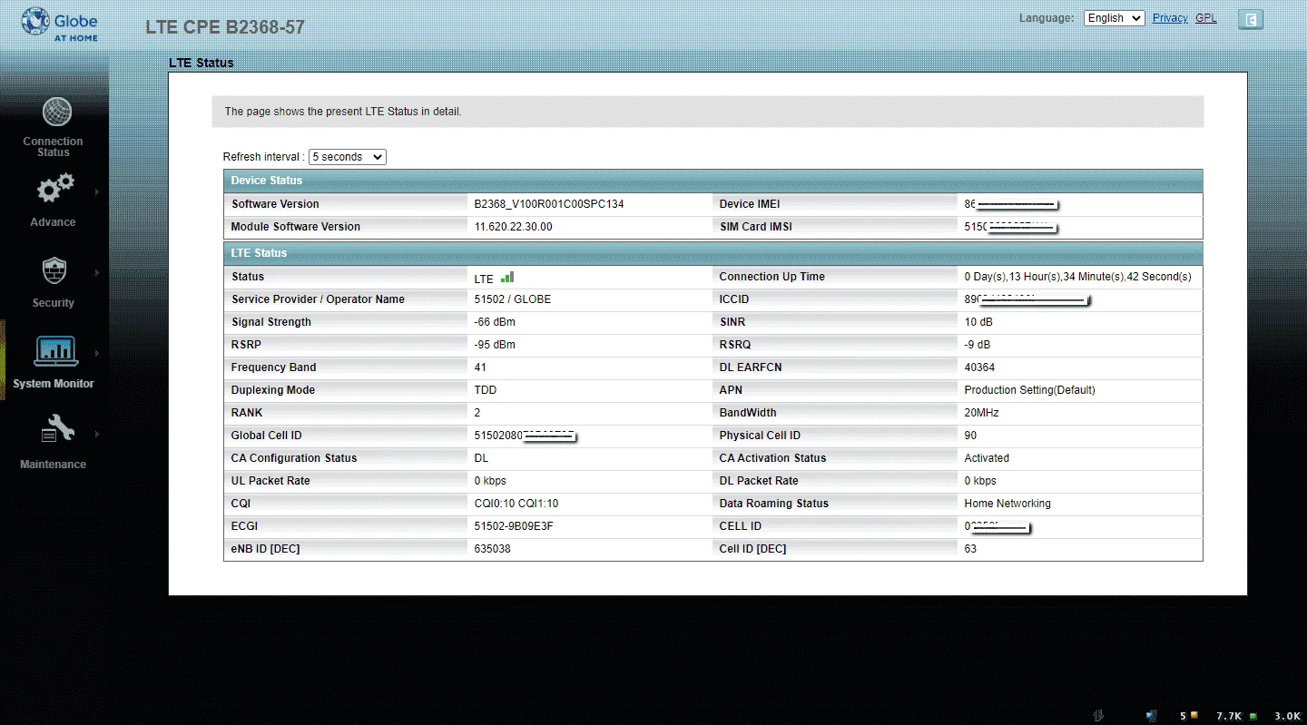Click Data Roaming Status Home Networking
Image resolution: width=1307 pixels, height=725 pixels.
(1007, 504)
